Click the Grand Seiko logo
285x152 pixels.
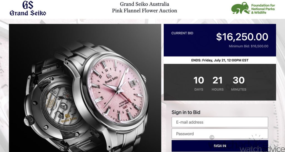click(x=28, y=8)
